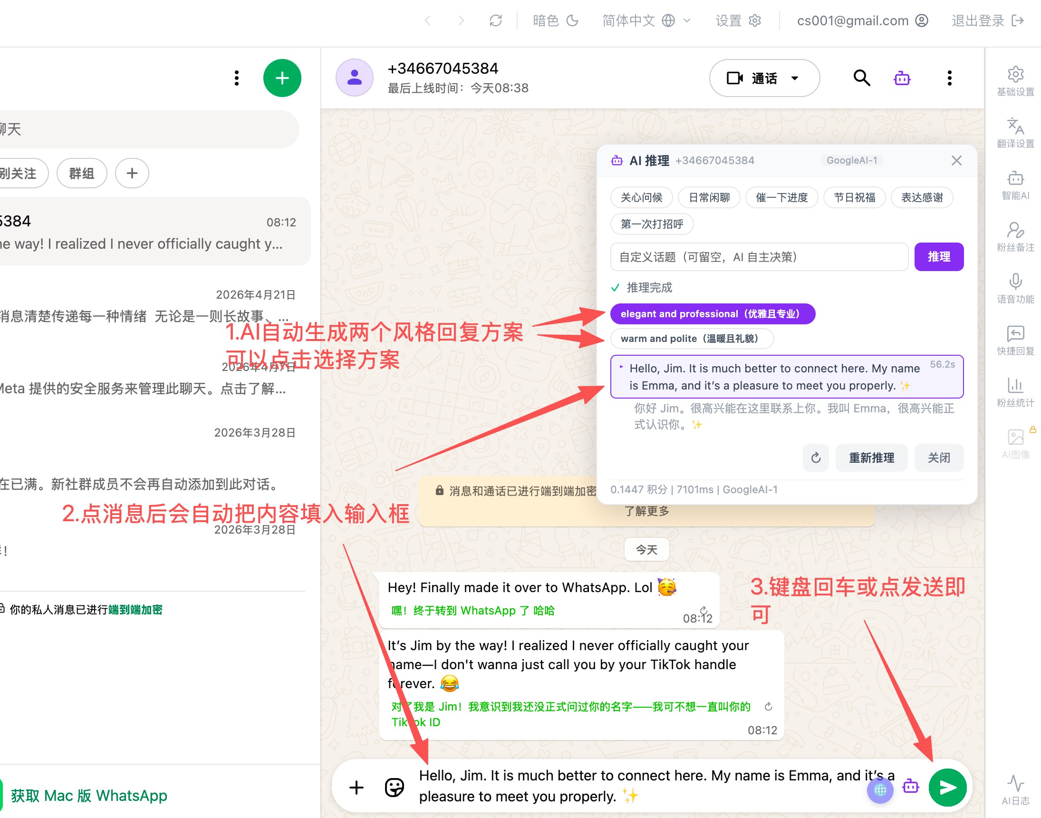Open chat header three-dot menu

(x=950, y=78)
